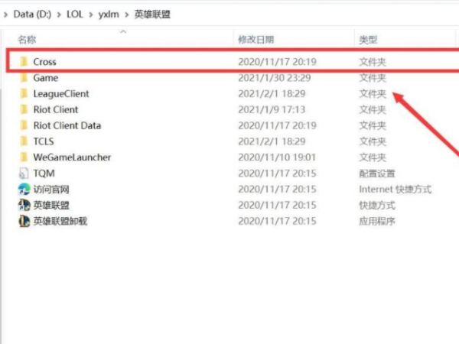The height and width of the screenshot is (344, 459).
Task: Open the Cross folder icon
Action: (x=24, y=62)
